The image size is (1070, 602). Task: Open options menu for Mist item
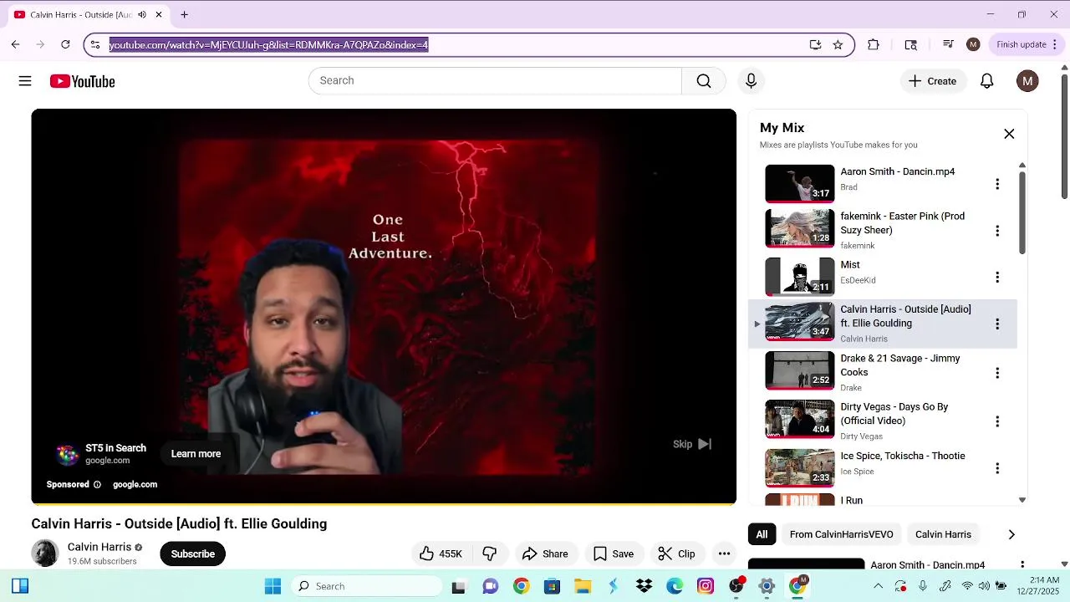[996, 277]
